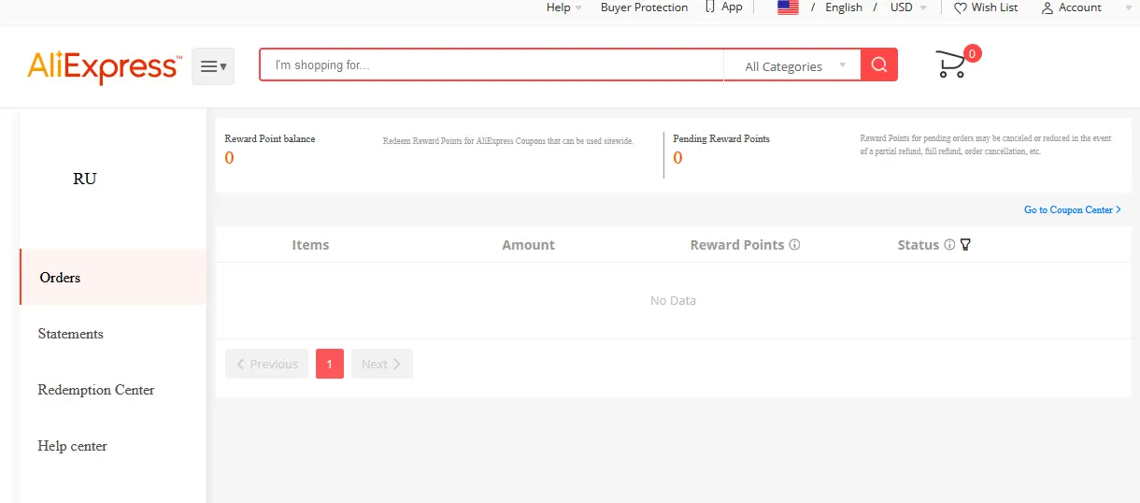Click the info icon next to Status
This screenshot has height=503, width=1140.
(949, 245)
